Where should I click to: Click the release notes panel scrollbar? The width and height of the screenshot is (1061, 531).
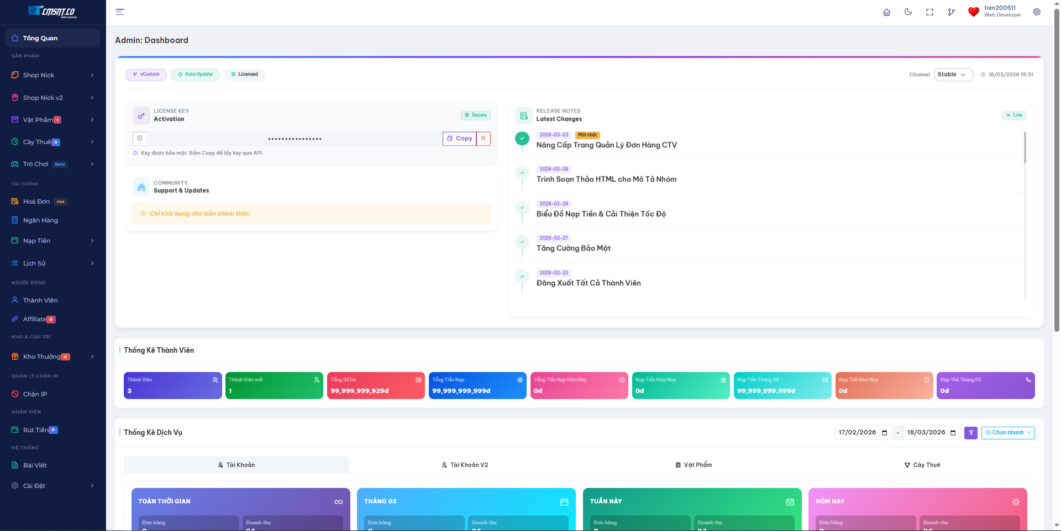click(1025, 148)
